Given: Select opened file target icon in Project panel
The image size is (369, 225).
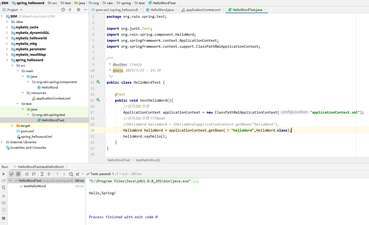Looking at the screenshot, I should pyautogui.click(x=63, y=10).
